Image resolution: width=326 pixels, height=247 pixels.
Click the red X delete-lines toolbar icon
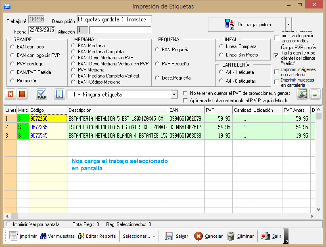[x=10, y=94]
